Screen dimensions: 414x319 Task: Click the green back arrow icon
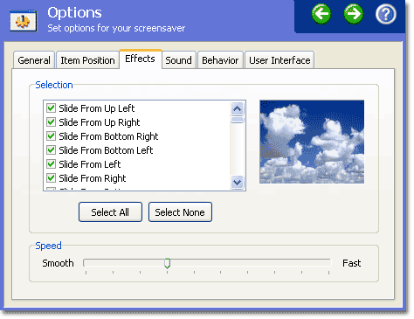coord(321,14)
